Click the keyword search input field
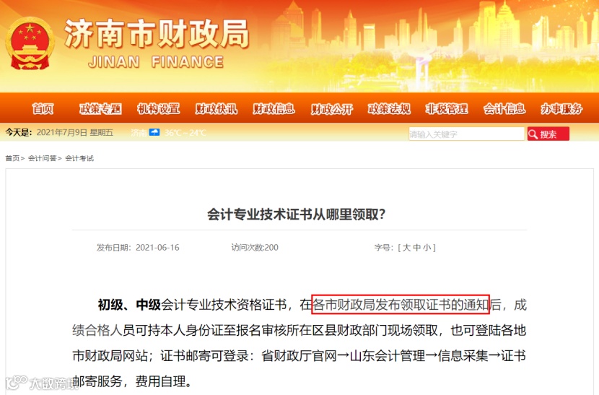The width and height of the screenshot is (599, 395). pyautogui.click(x=466, y=134)
